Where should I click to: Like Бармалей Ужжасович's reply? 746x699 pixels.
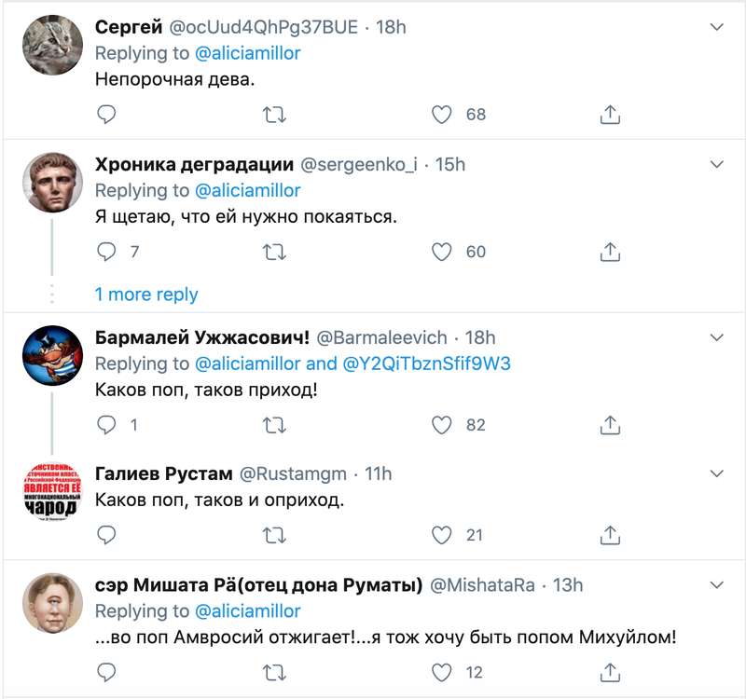[x=439, y=425]
